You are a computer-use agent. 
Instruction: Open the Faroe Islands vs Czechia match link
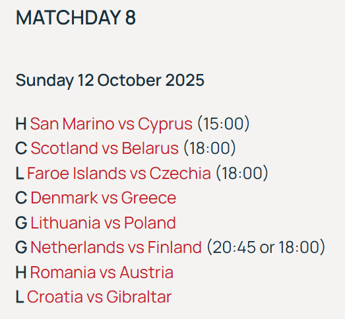coord(119,173)
